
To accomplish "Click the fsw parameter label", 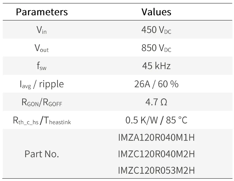I will pyautogui.click(x=42, y=66).
